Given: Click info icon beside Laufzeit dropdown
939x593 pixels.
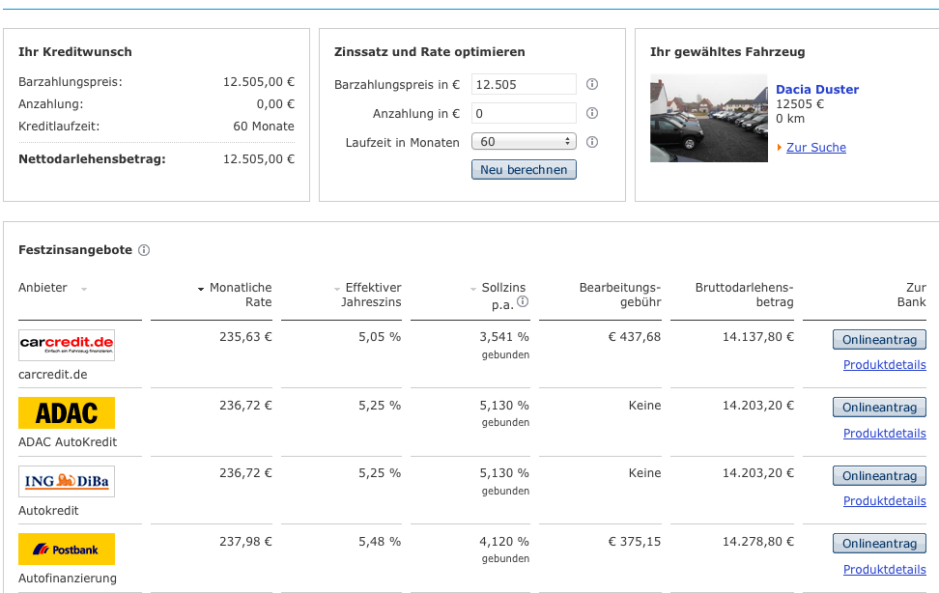Looking at the screenshot, I should click(592, 142).
